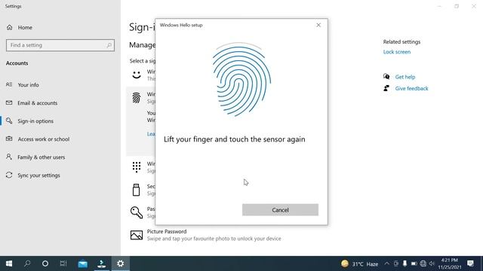Viewport: 483px width, 271px height.
Task: Click the fingerprint graphic in the dialog
Action: coord(241,79)
